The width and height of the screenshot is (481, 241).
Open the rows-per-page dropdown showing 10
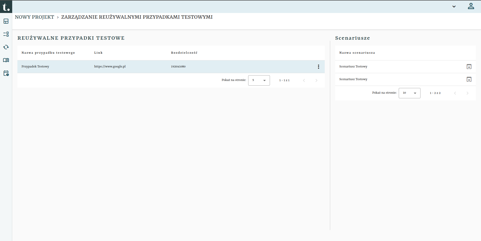(x=410, y=93)
